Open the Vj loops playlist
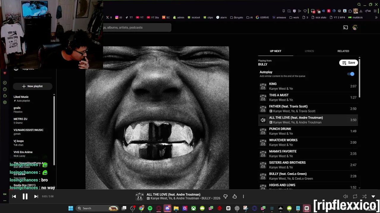 click(x=33, y=143)
